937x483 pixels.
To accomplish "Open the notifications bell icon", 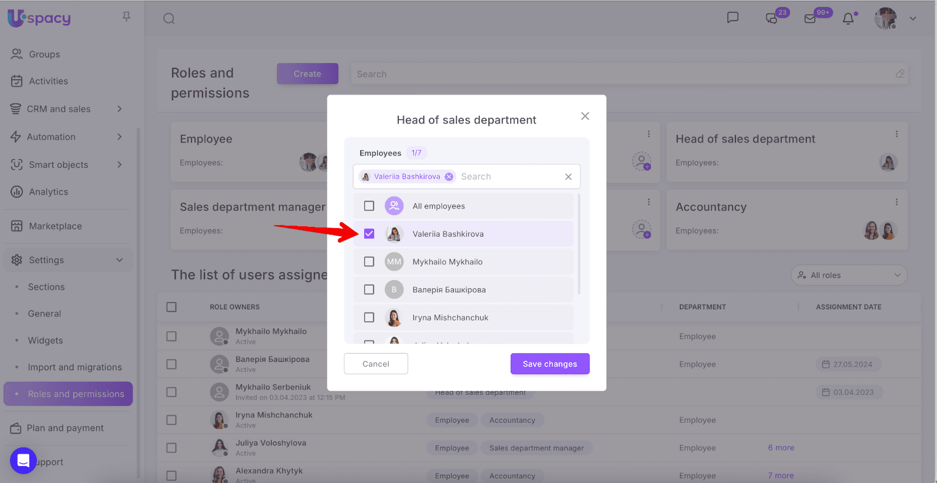I will point(848,19).
